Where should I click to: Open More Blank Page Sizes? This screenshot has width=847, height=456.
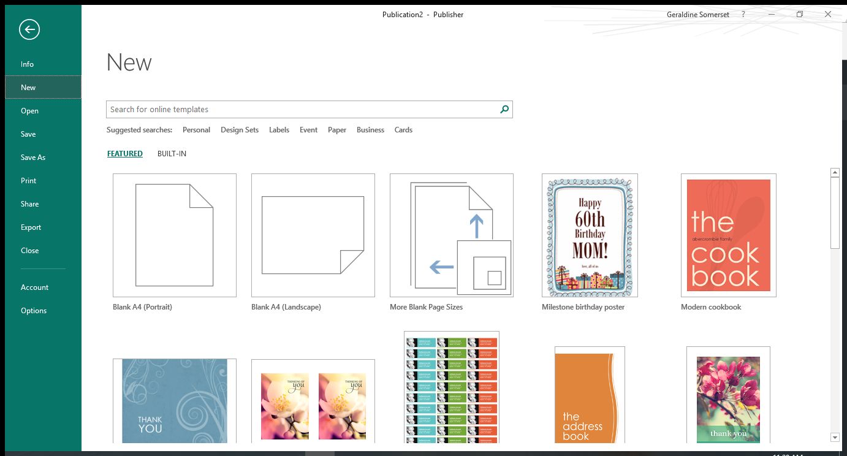[451, 235]
